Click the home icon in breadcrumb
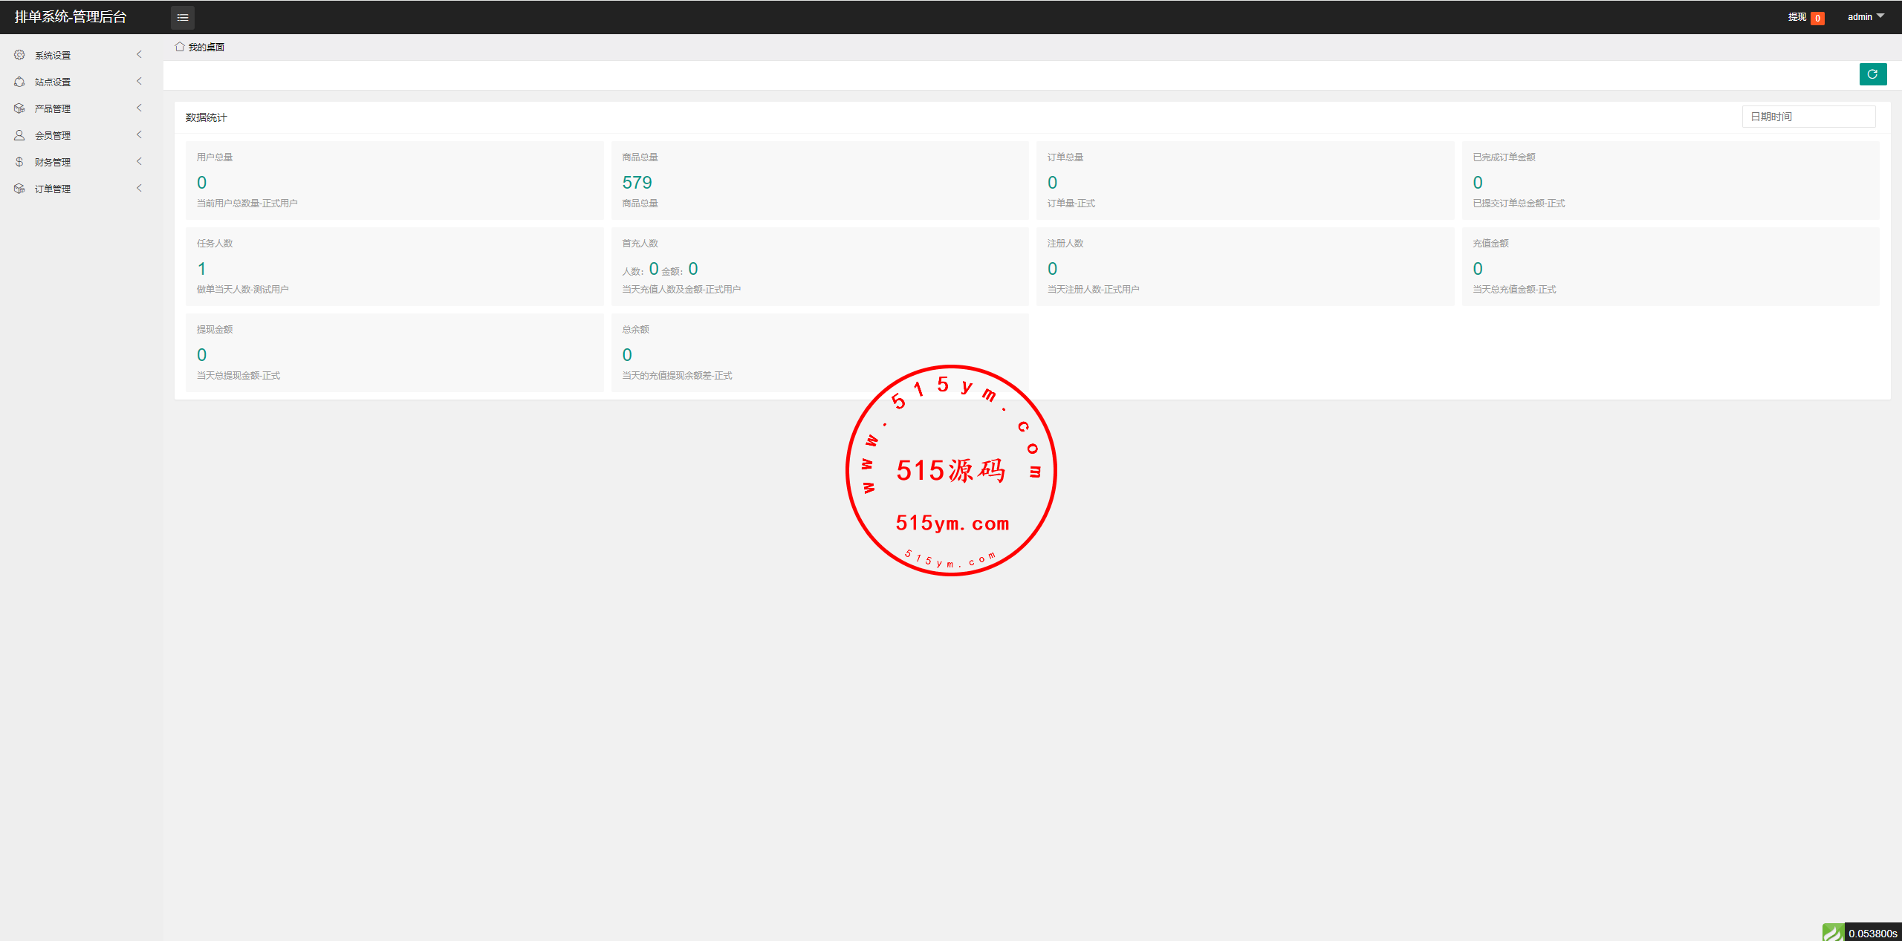The height and width of the screenshot is (941, 1902). pos(179,47)
